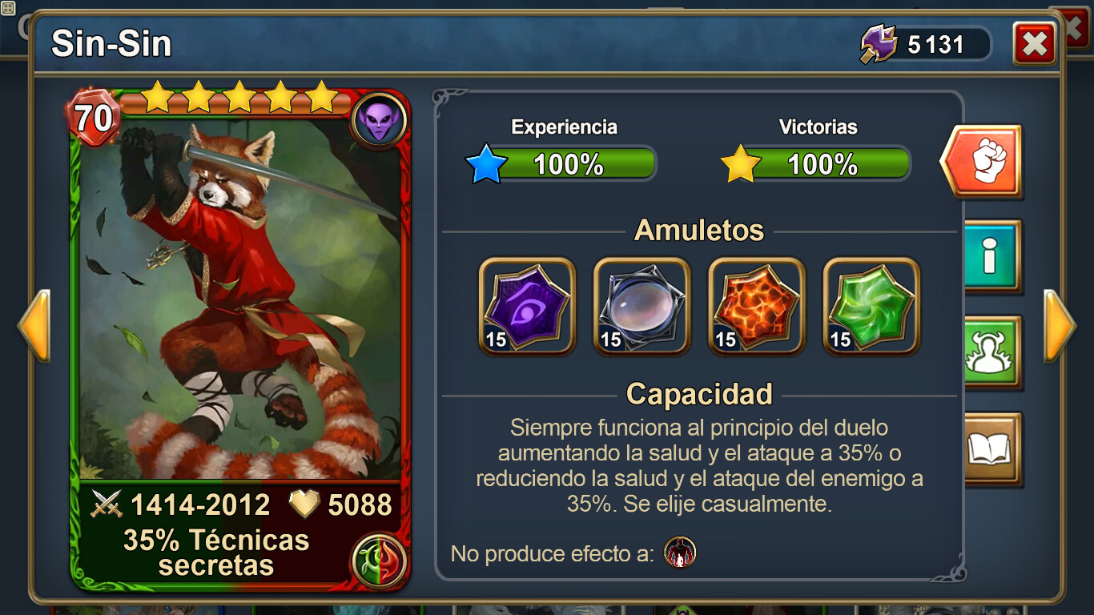Select the orange lava amulet
The height and width of the screenshot is (615, 1094).
(757, 305)
